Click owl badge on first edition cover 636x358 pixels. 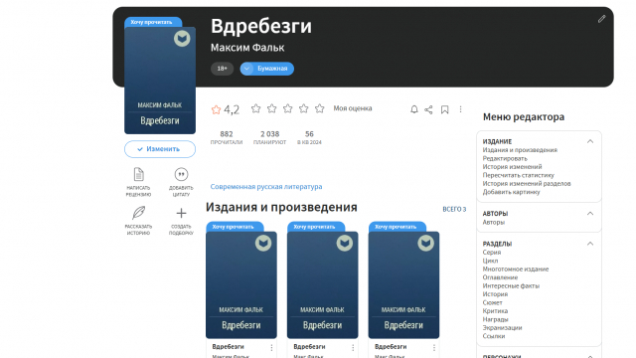tap(263, 243)
